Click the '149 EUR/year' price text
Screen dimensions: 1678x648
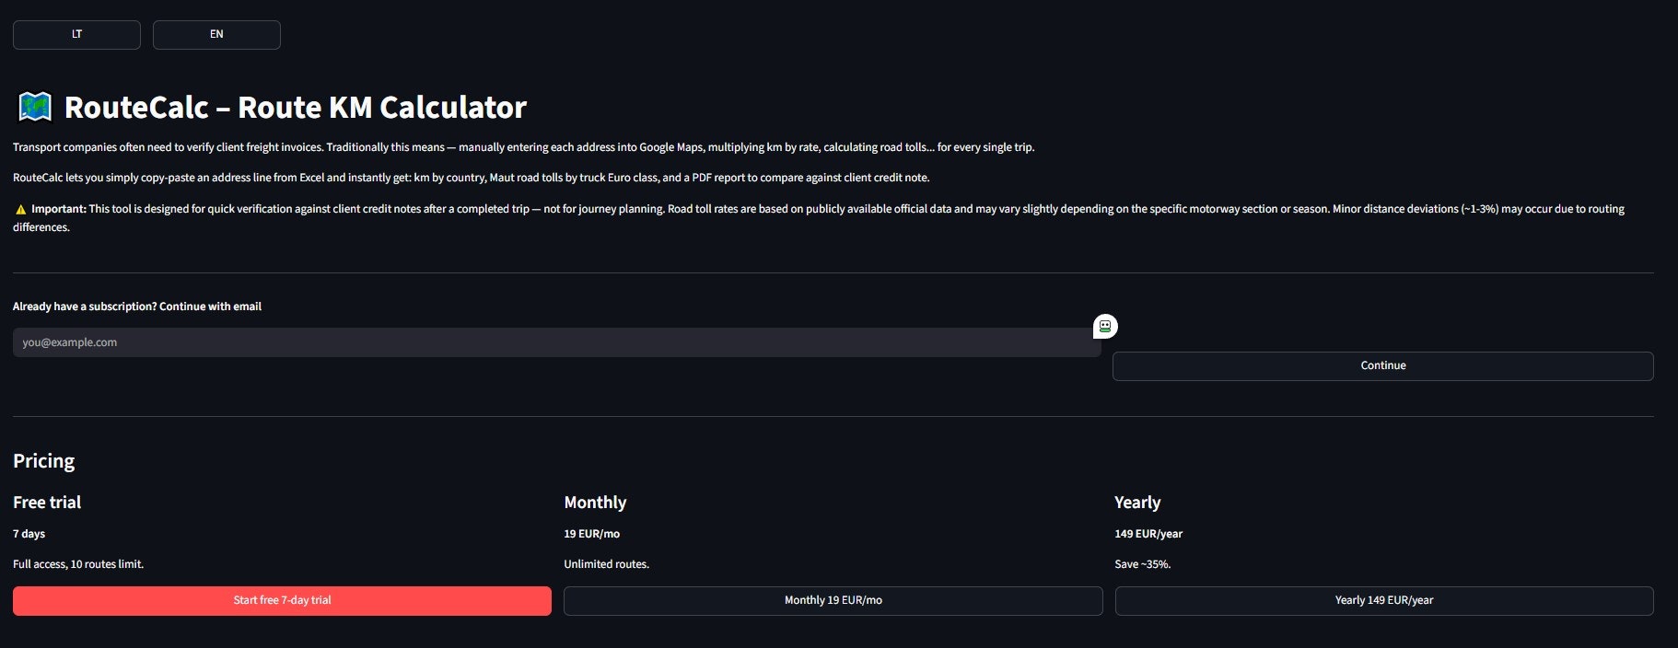pyautogui.click(x=1148, y=534)
